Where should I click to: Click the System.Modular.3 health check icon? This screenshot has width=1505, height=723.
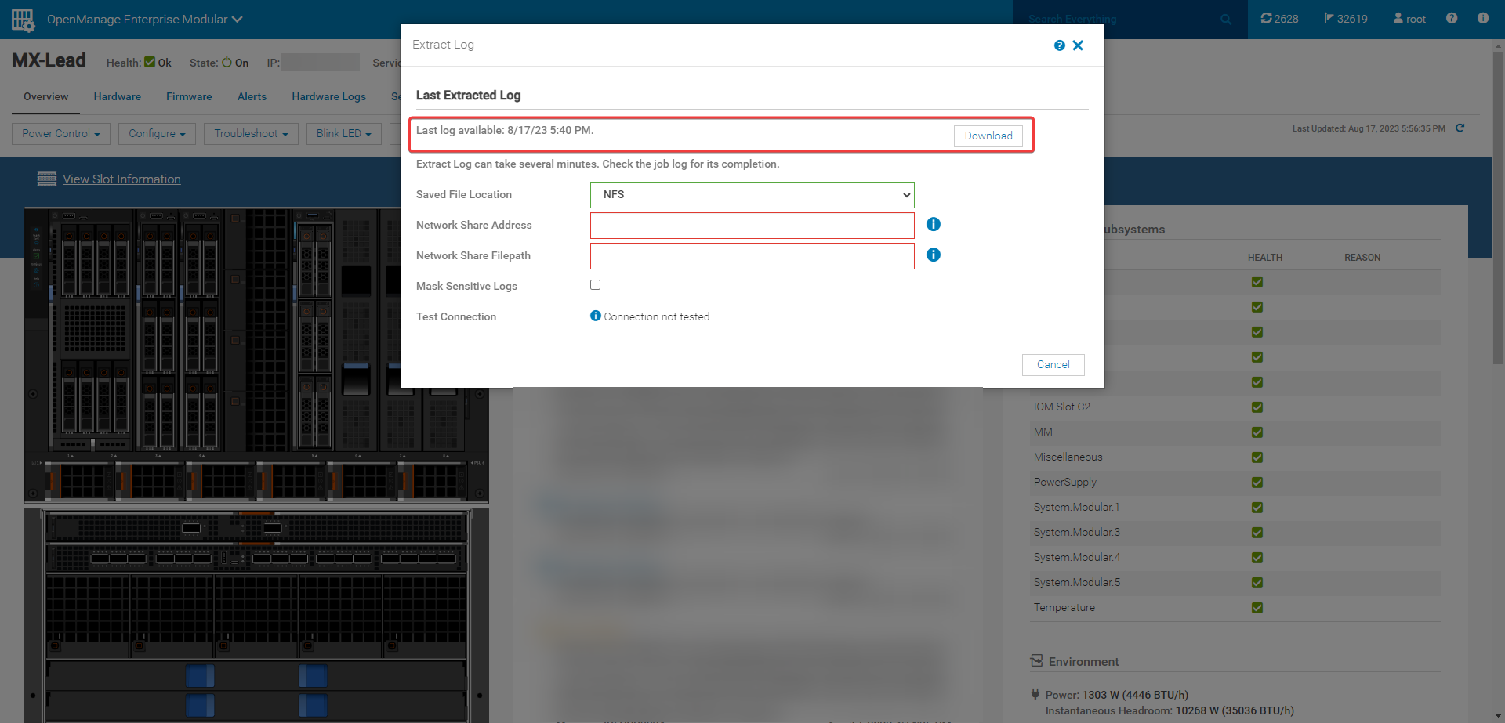click(x=1257, y=533)
